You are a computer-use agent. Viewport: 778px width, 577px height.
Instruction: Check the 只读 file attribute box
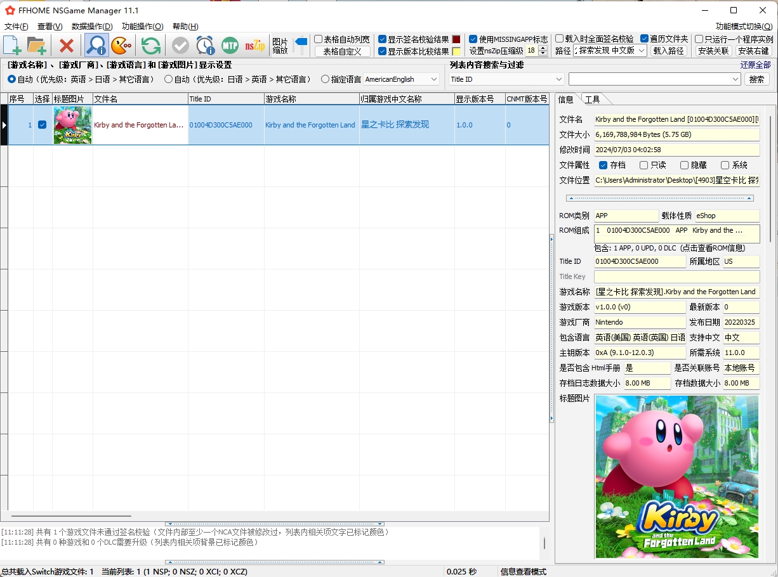pyautogui.click(x=644, y=165)
